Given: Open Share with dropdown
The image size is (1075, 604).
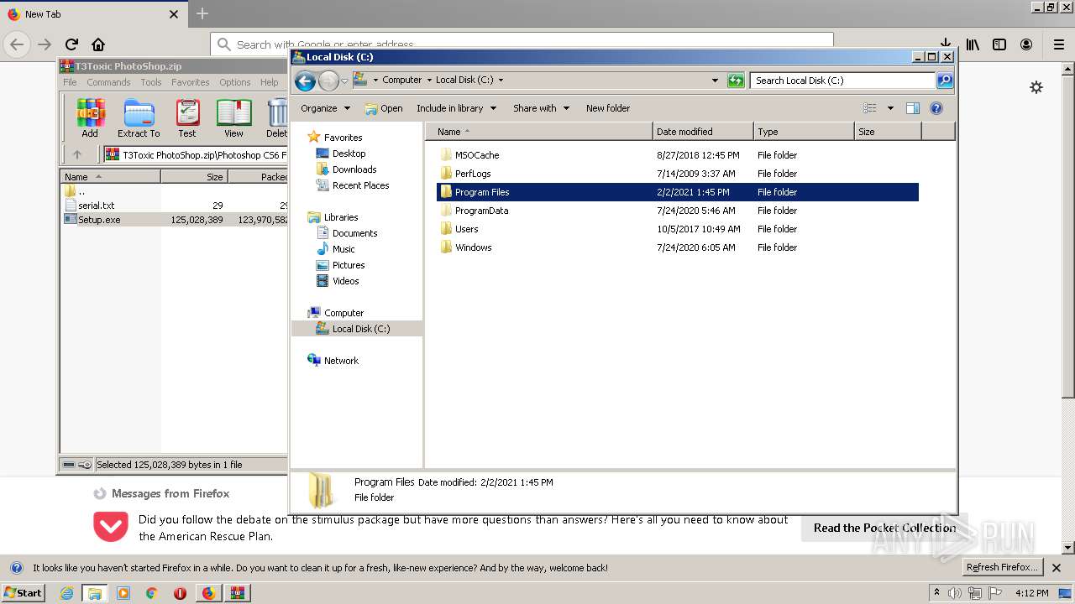Looking at the screenshot, I should 541,108.
